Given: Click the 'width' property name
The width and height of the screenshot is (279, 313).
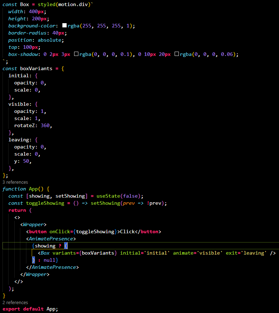Looking at the screenshot, I should 16,12.
